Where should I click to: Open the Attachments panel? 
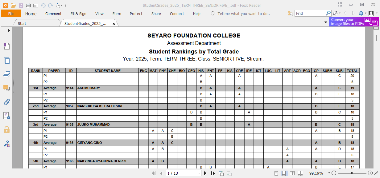pyautogui.click(x=7, y=102)
